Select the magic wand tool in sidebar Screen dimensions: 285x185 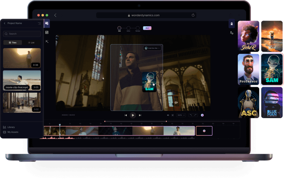(47, 42)
